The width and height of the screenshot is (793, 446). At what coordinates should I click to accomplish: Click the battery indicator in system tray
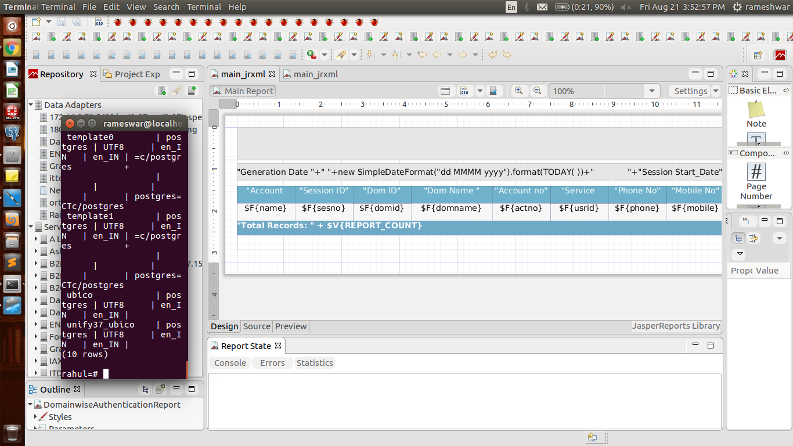click(585, 7)
